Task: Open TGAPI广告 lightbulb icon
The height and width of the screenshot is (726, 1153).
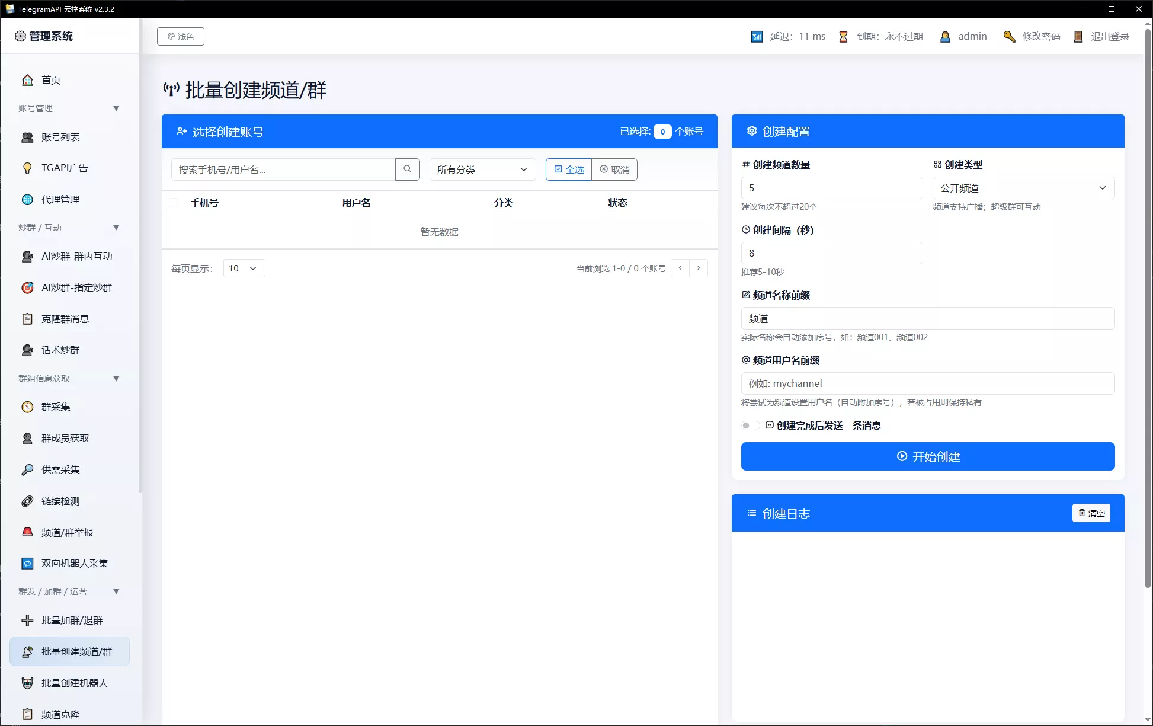Action: click(x=27, y=168)
